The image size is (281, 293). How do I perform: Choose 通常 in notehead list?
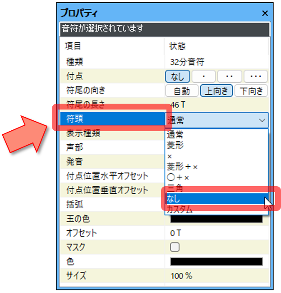click(x=175, y=135)
